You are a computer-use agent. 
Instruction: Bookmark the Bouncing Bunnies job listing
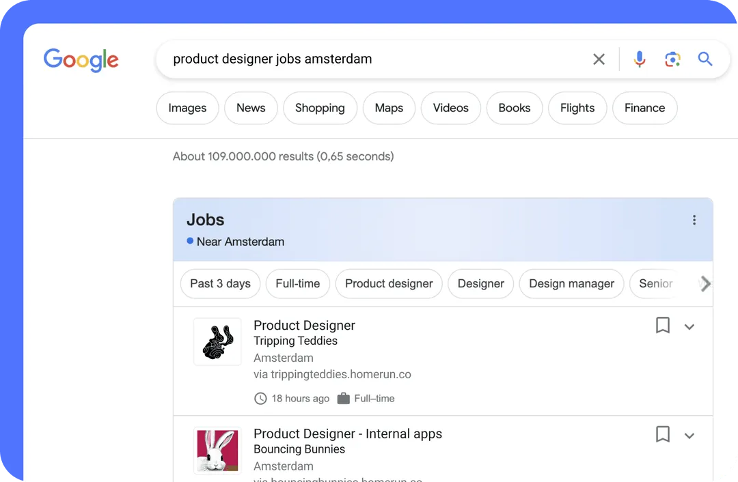pos(663,434)
